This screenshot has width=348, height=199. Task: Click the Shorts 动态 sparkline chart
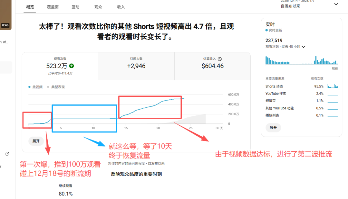[x=333, y=86]
